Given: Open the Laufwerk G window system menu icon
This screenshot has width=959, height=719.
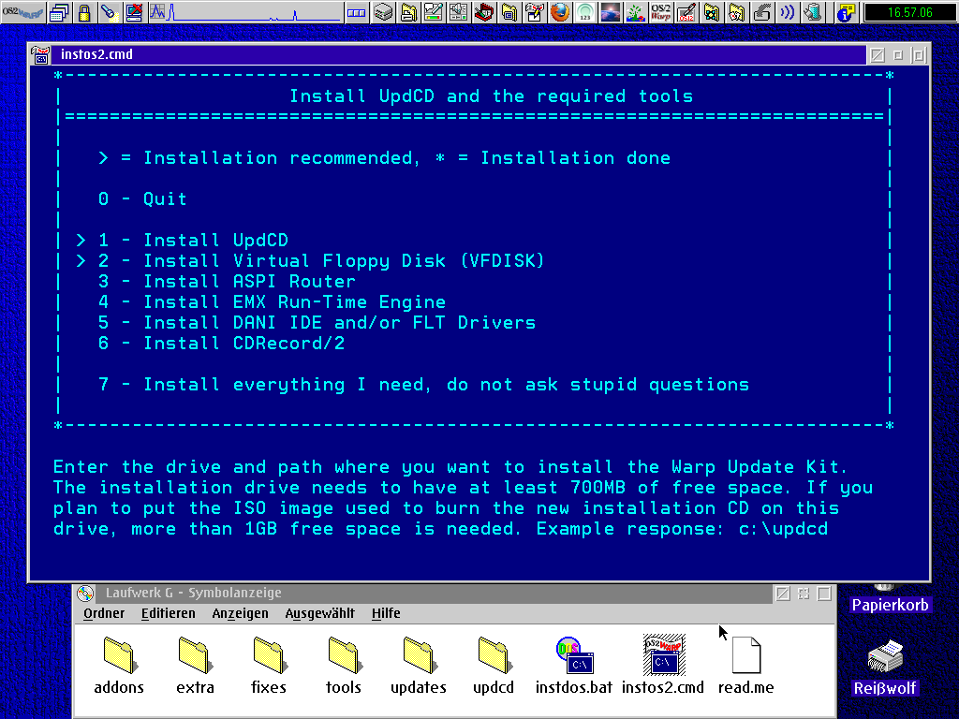Looking at the screenshot, I should click(85, 593).
